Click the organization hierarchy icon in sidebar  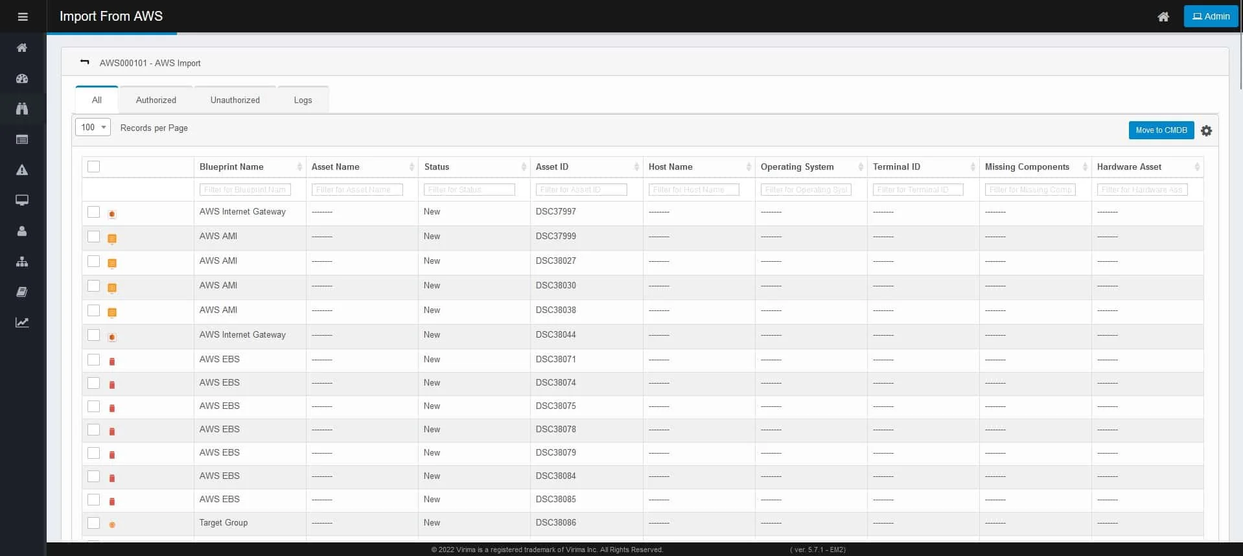tap(22, 262)
